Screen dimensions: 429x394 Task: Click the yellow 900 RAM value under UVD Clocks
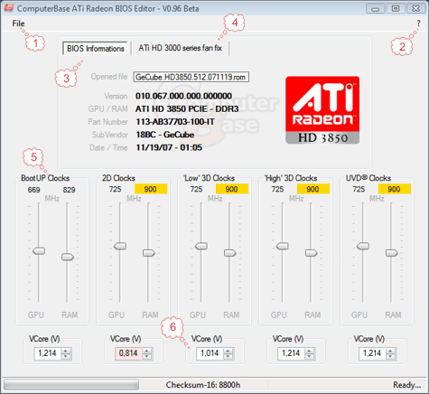(x=395, y=189)
